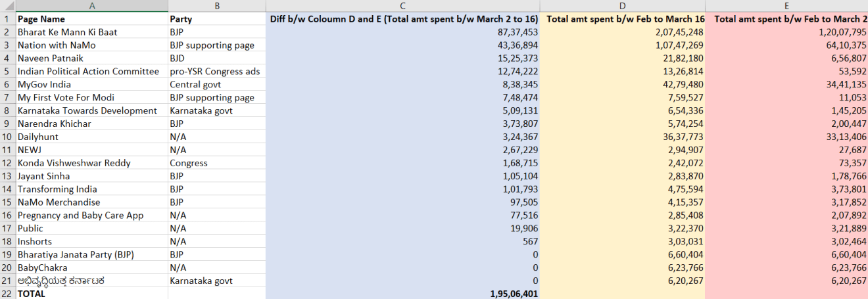Select the column D header
The image size is (868, 299).
[x=623, y=6]
